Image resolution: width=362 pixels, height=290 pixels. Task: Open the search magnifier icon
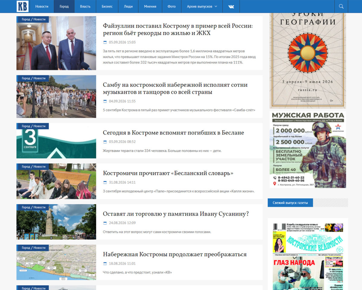[x=341, y=6]
